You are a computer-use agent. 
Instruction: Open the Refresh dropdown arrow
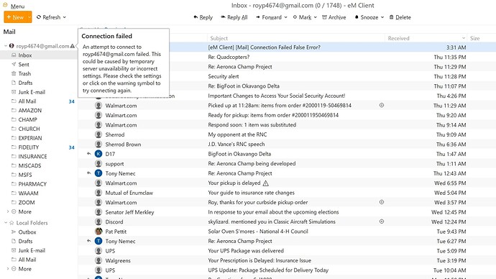click(65, 17)
